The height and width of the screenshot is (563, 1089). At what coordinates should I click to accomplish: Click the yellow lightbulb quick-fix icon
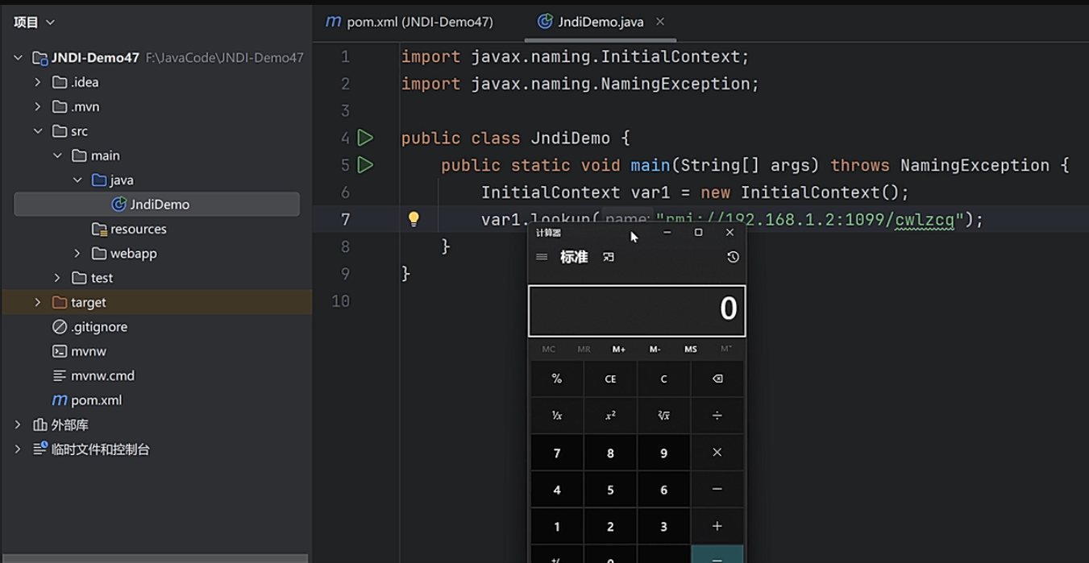coord(414,219)
